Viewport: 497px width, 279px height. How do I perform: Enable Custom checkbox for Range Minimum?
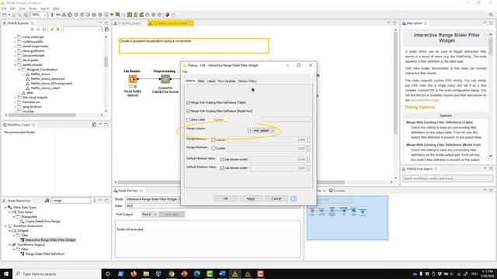pos(214,139)
